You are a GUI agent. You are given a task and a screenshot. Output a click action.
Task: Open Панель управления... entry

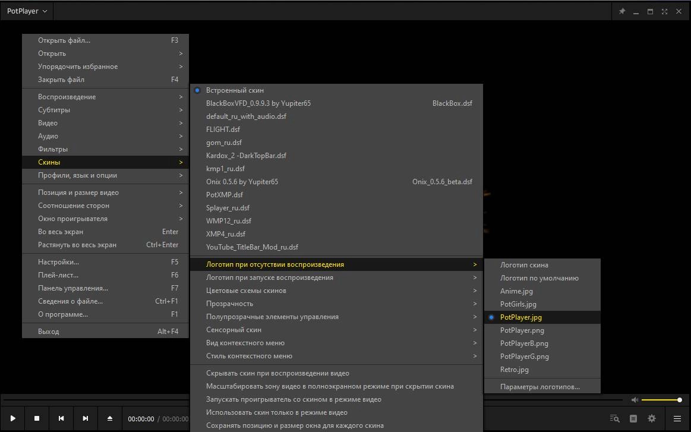tap(105, 288)
